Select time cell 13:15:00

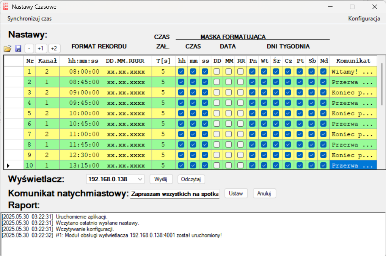pyautogui.click(x=84, y=165)
